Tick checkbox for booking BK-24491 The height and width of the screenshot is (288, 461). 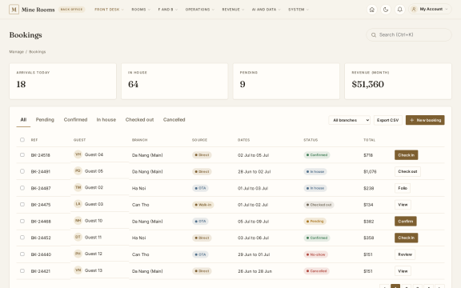pyautogui.click(x=22, y=171)
